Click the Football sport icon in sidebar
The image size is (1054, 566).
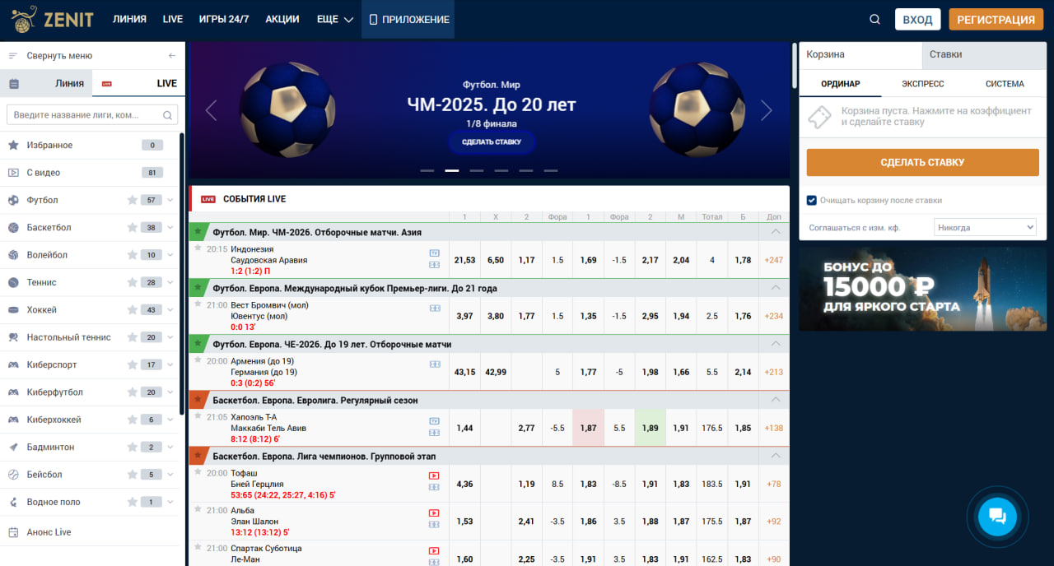click(x=13, y=200)
